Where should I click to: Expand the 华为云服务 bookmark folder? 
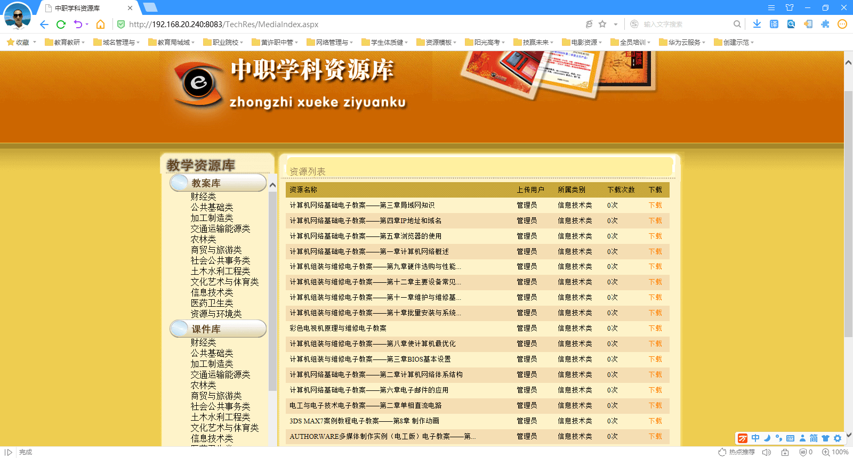click(682, 43)
